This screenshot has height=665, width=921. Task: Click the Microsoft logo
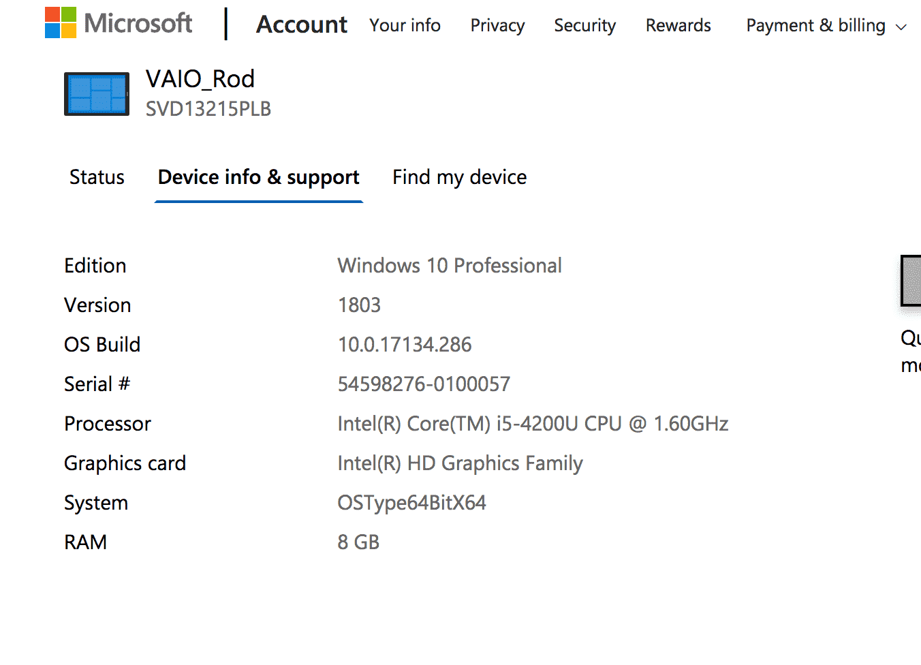[x=119, y=23]
